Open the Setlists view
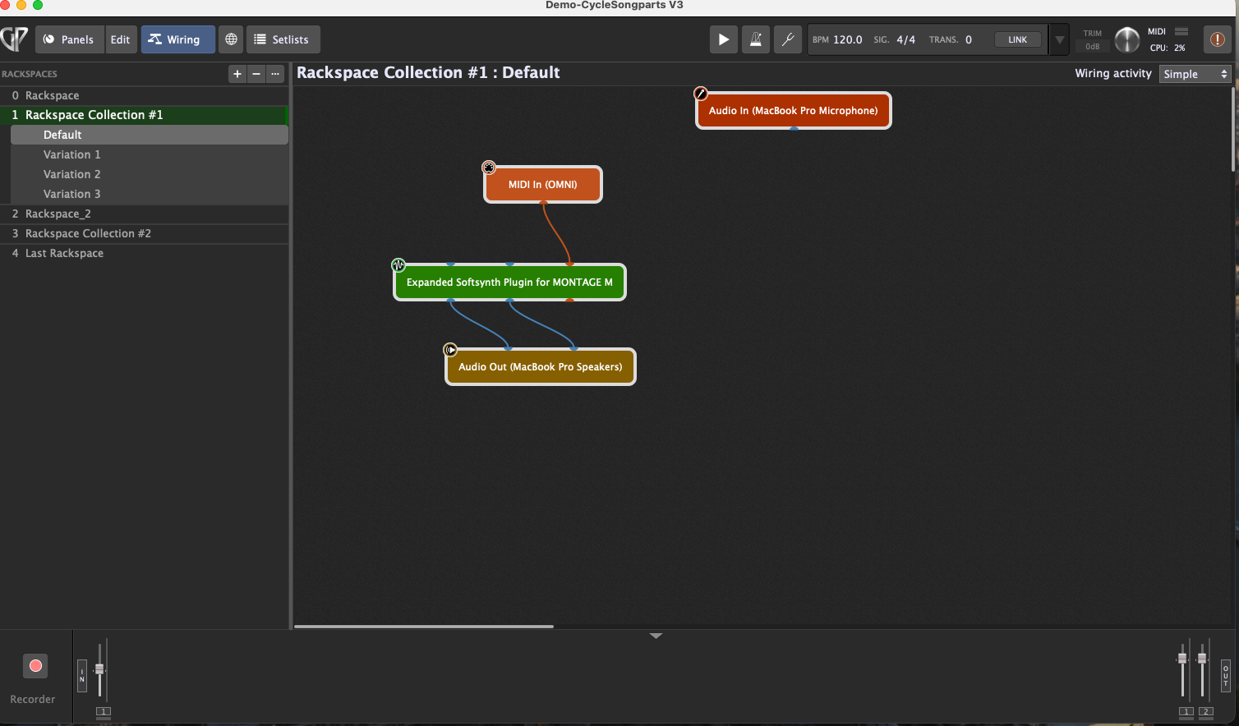The height and width of the screenshot is (726, 1239). 282,39
